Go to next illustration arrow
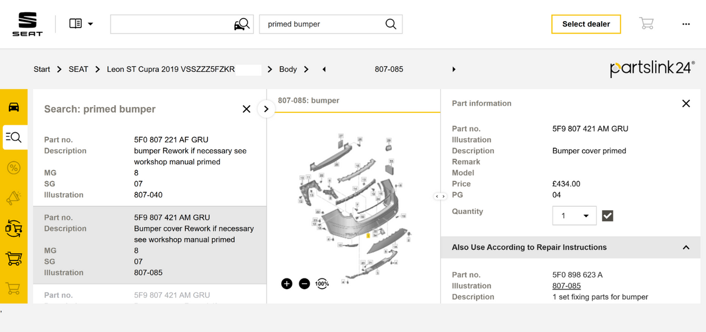706x332 pixels. 454,69
